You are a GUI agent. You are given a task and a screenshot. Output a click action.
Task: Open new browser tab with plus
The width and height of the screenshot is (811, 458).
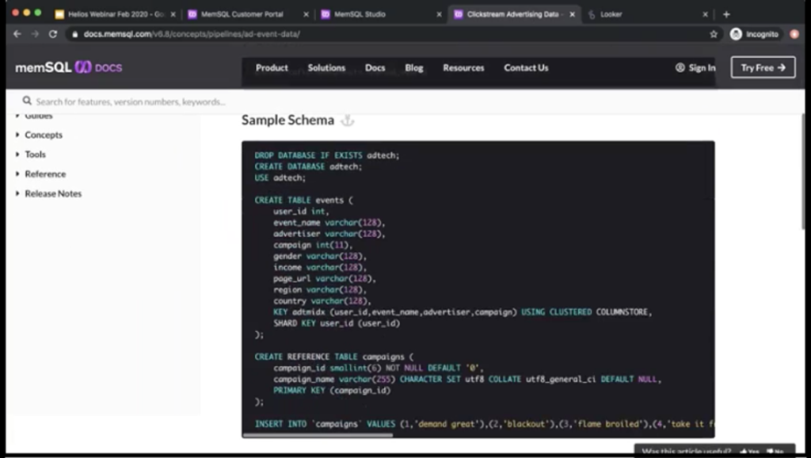[726, 14]
